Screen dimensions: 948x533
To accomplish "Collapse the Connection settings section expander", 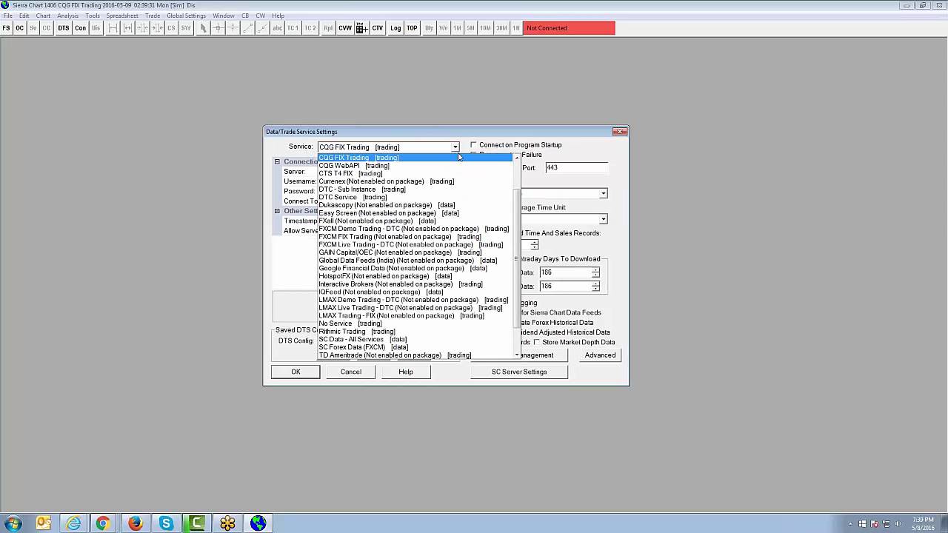I will [277, 161].
